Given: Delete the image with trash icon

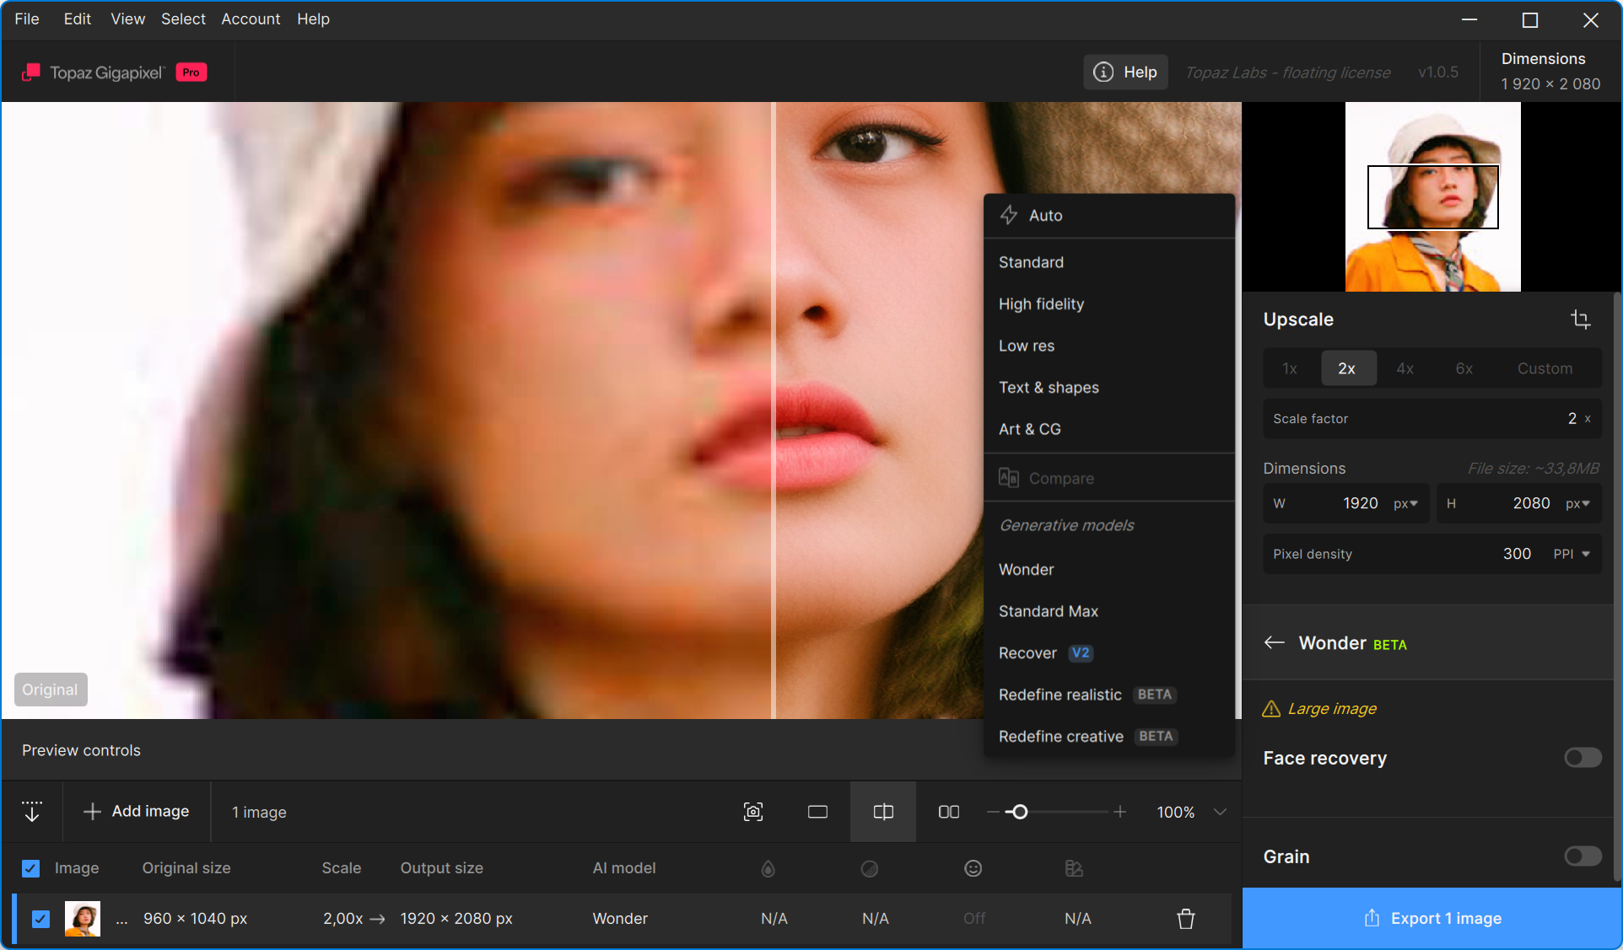Looking at the screenshot, I should coord(1185,919).
